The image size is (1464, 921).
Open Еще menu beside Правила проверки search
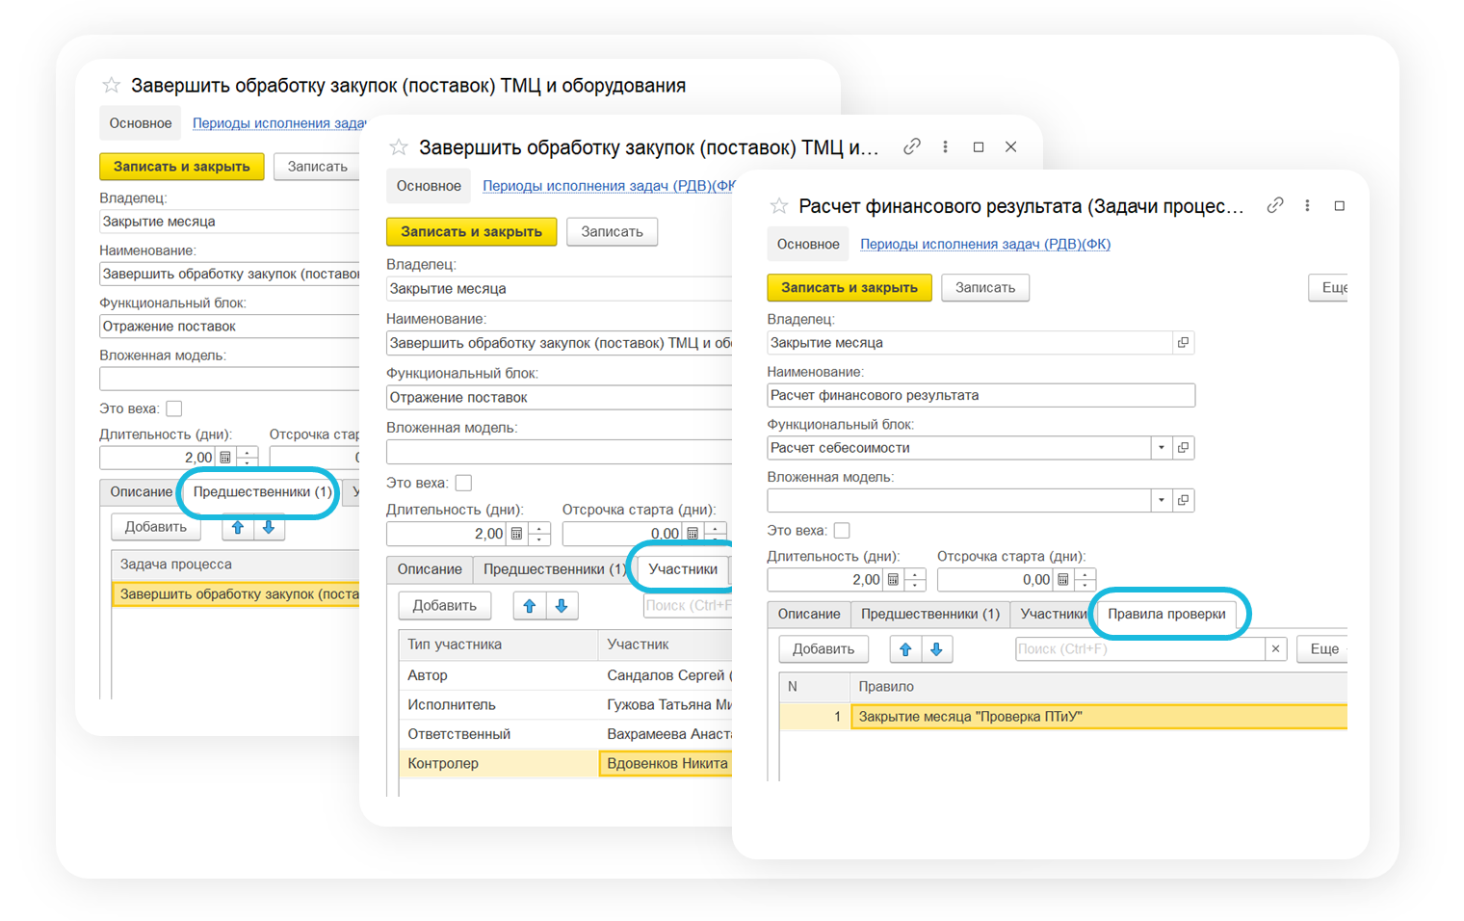click(1323, 649)
